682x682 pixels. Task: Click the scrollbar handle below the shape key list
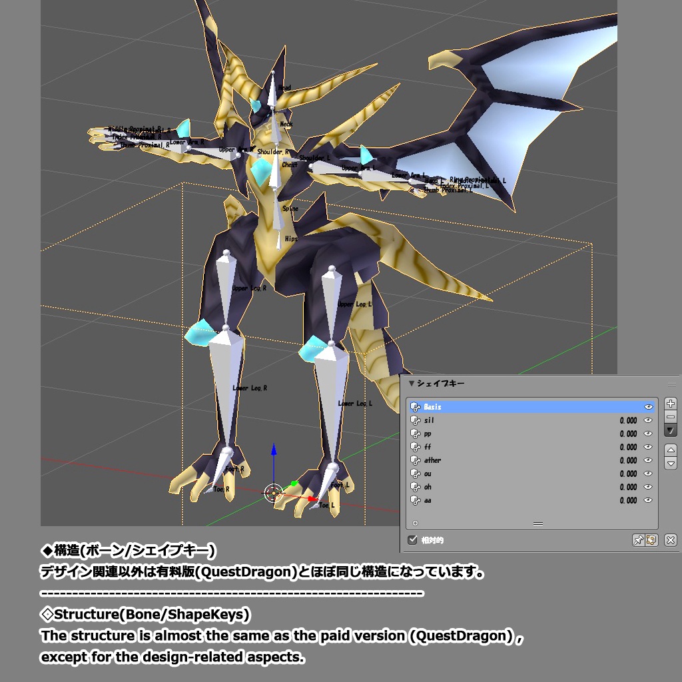[537, 523]
